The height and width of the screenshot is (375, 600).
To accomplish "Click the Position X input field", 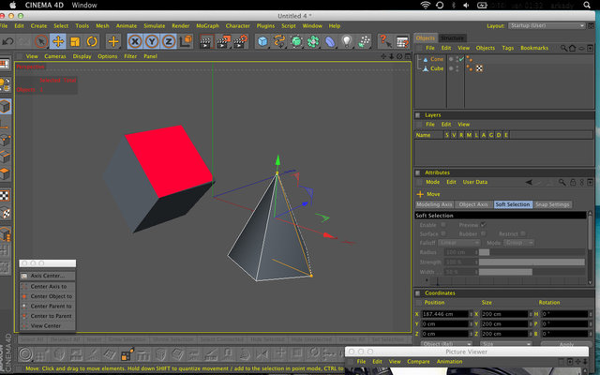I will [445, 314].
